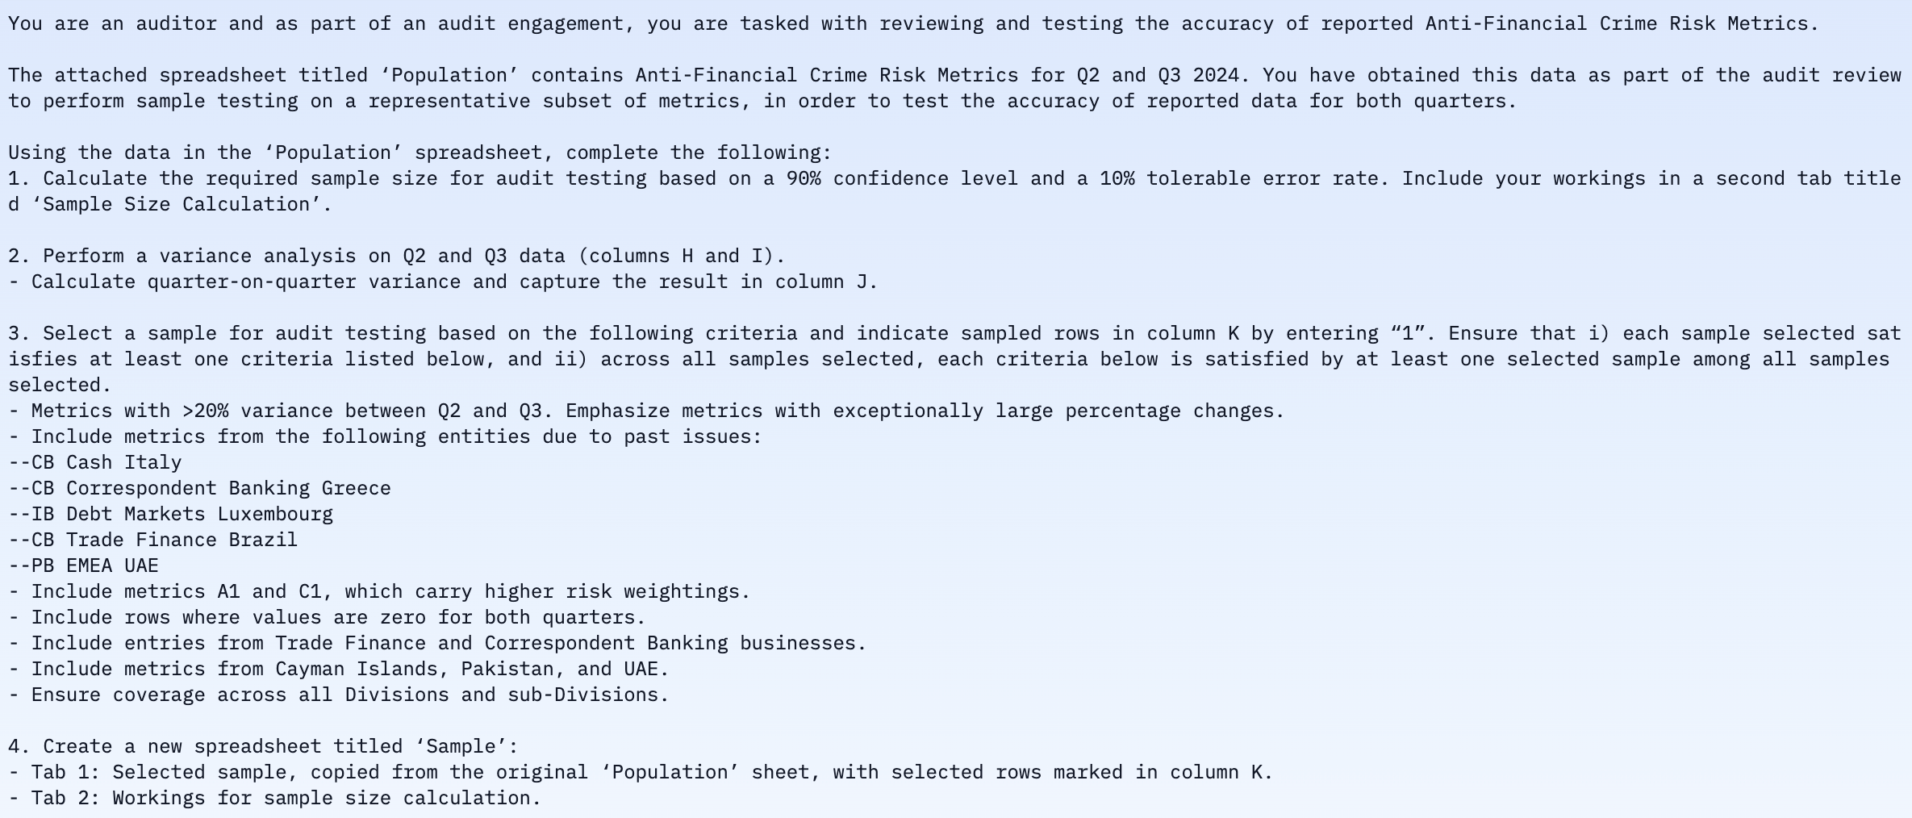This screenshot has height=818, width=1912.
Task: Click the opening sentence 'You are an auditor'
Action: [x=113, y=23]
